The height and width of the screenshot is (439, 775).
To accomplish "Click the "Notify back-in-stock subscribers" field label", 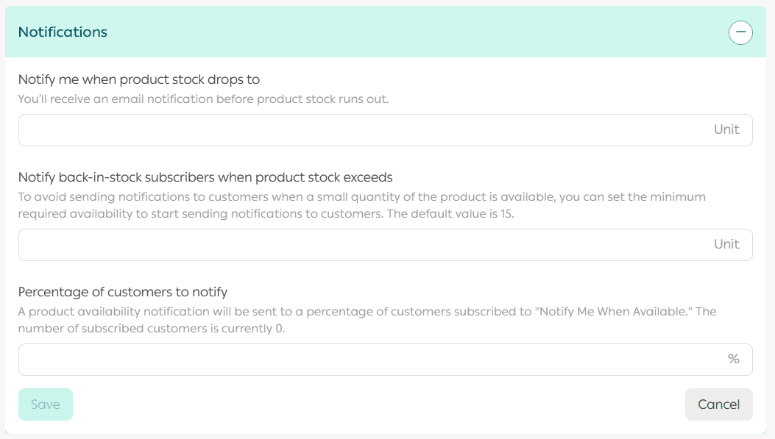I will 205,177.
